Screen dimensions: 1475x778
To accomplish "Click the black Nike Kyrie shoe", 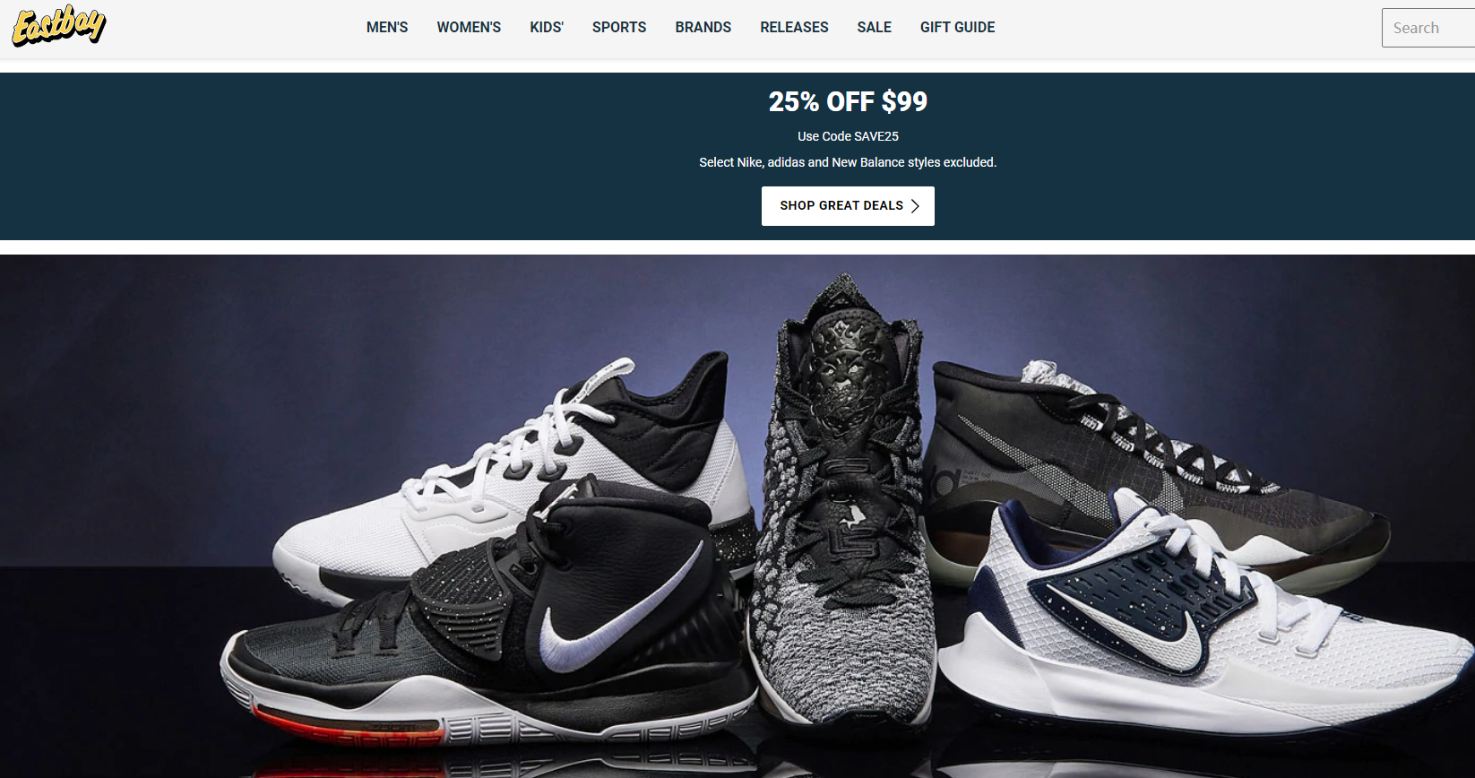I will tap(488, 618).
